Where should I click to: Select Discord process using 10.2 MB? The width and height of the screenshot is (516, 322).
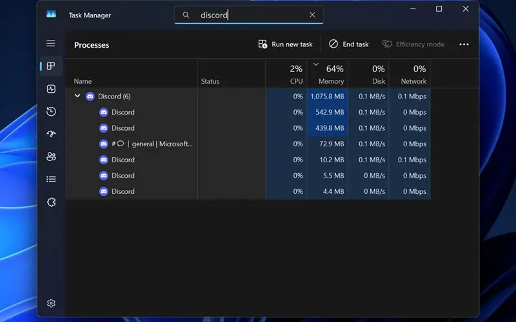(x=248, y=159)
